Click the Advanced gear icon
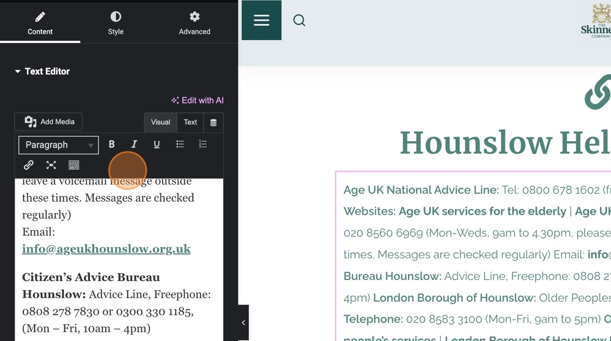Screen dimensions: 611x341 (x=194, y=16)
